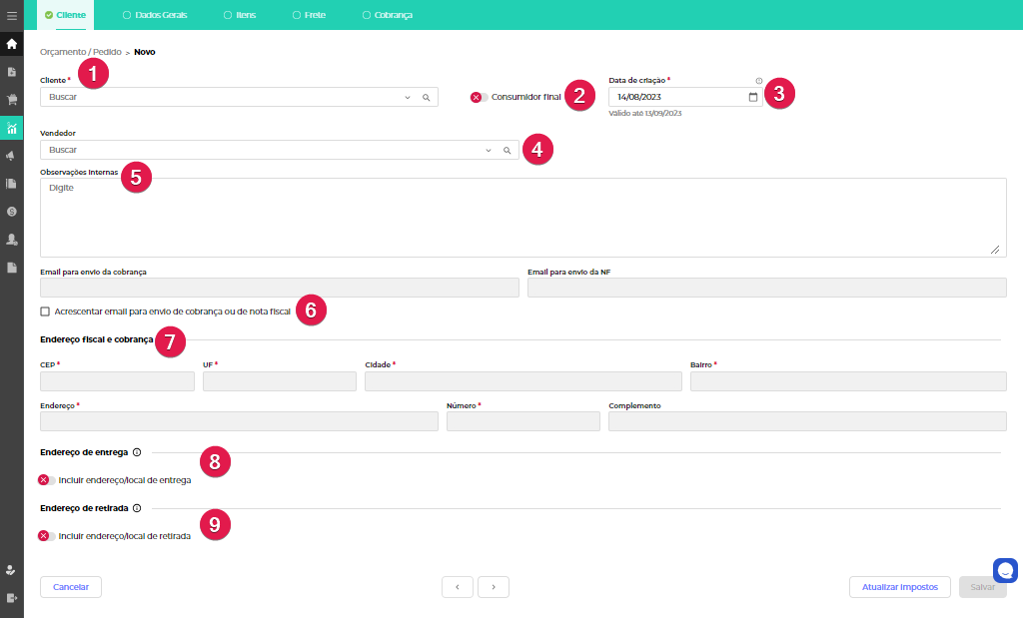1023x618 pixels.
Task: Switch to the Cobrança tab
Action: (x=387, y=15)
